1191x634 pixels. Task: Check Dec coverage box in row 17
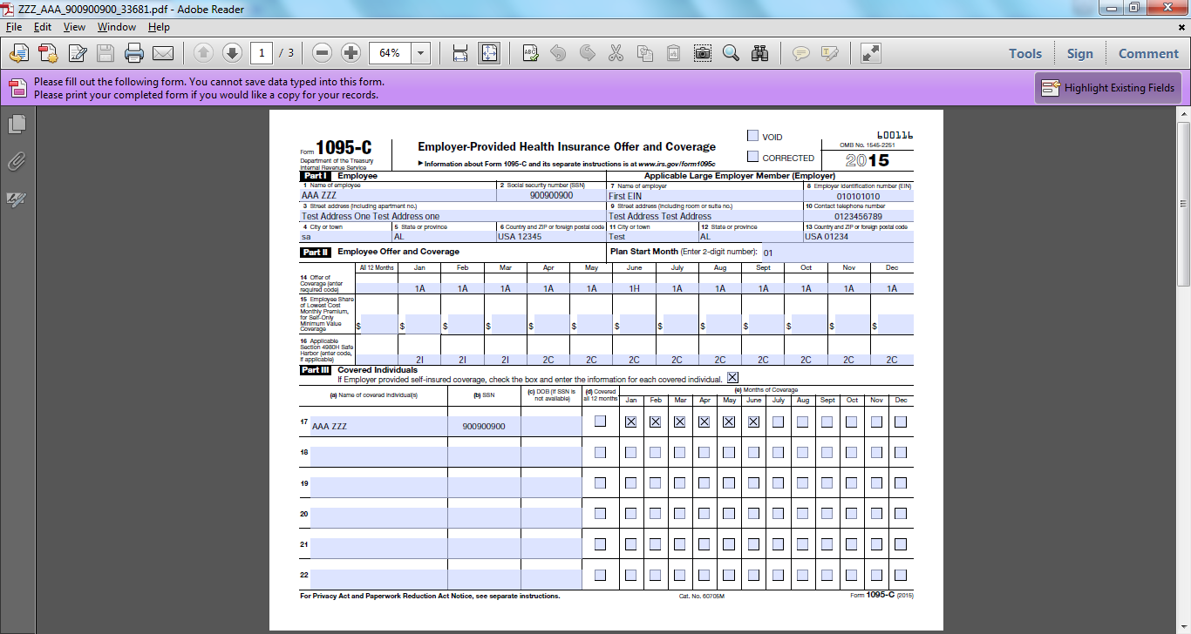tap(901, 422)
